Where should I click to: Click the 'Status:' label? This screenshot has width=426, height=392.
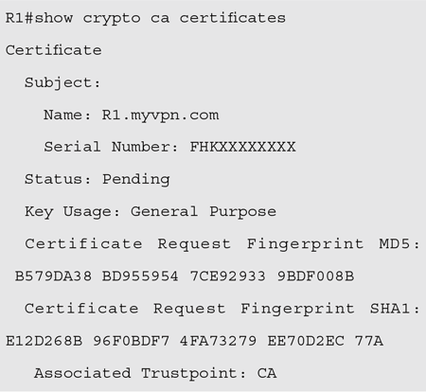point(58,179)
